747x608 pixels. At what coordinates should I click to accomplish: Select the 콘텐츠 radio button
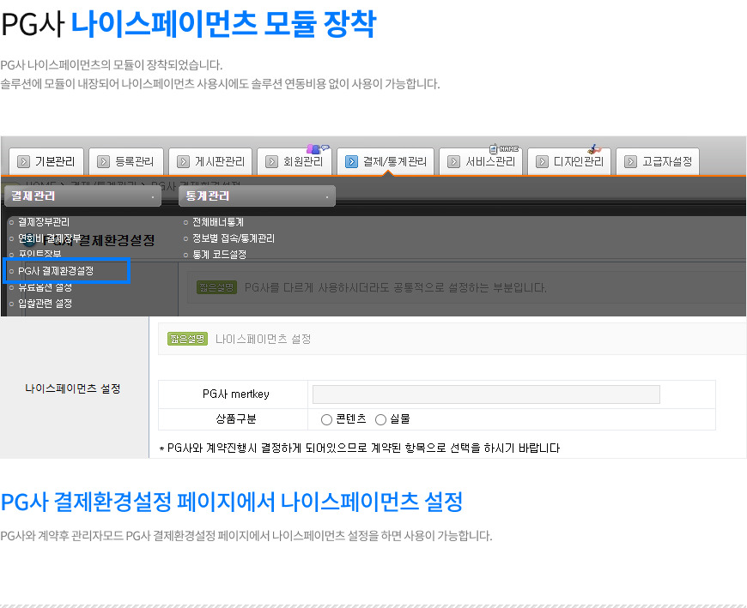pos(326,419)
